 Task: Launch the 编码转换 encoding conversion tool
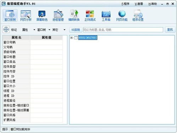click(74, 16)
